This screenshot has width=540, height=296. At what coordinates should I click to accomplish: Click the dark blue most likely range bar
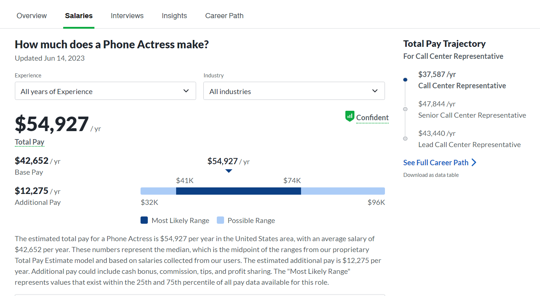238,191
